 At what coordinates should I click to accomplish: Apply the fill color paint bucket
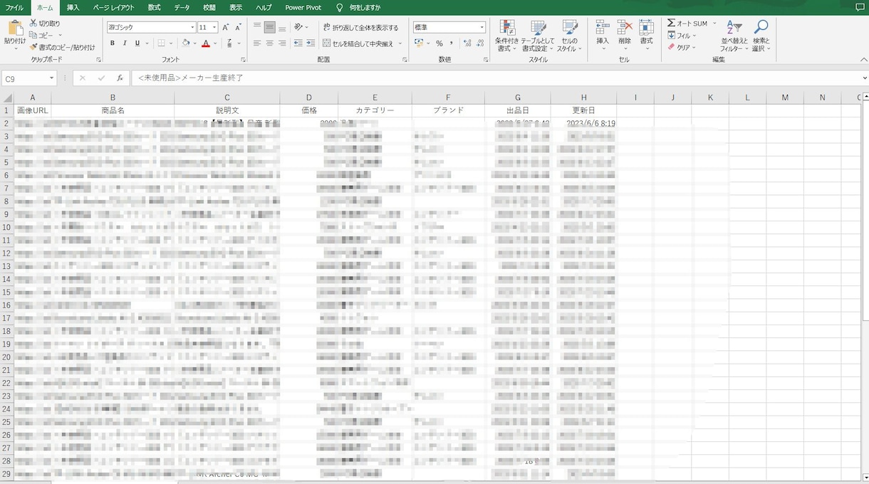[x=185, y=43]
